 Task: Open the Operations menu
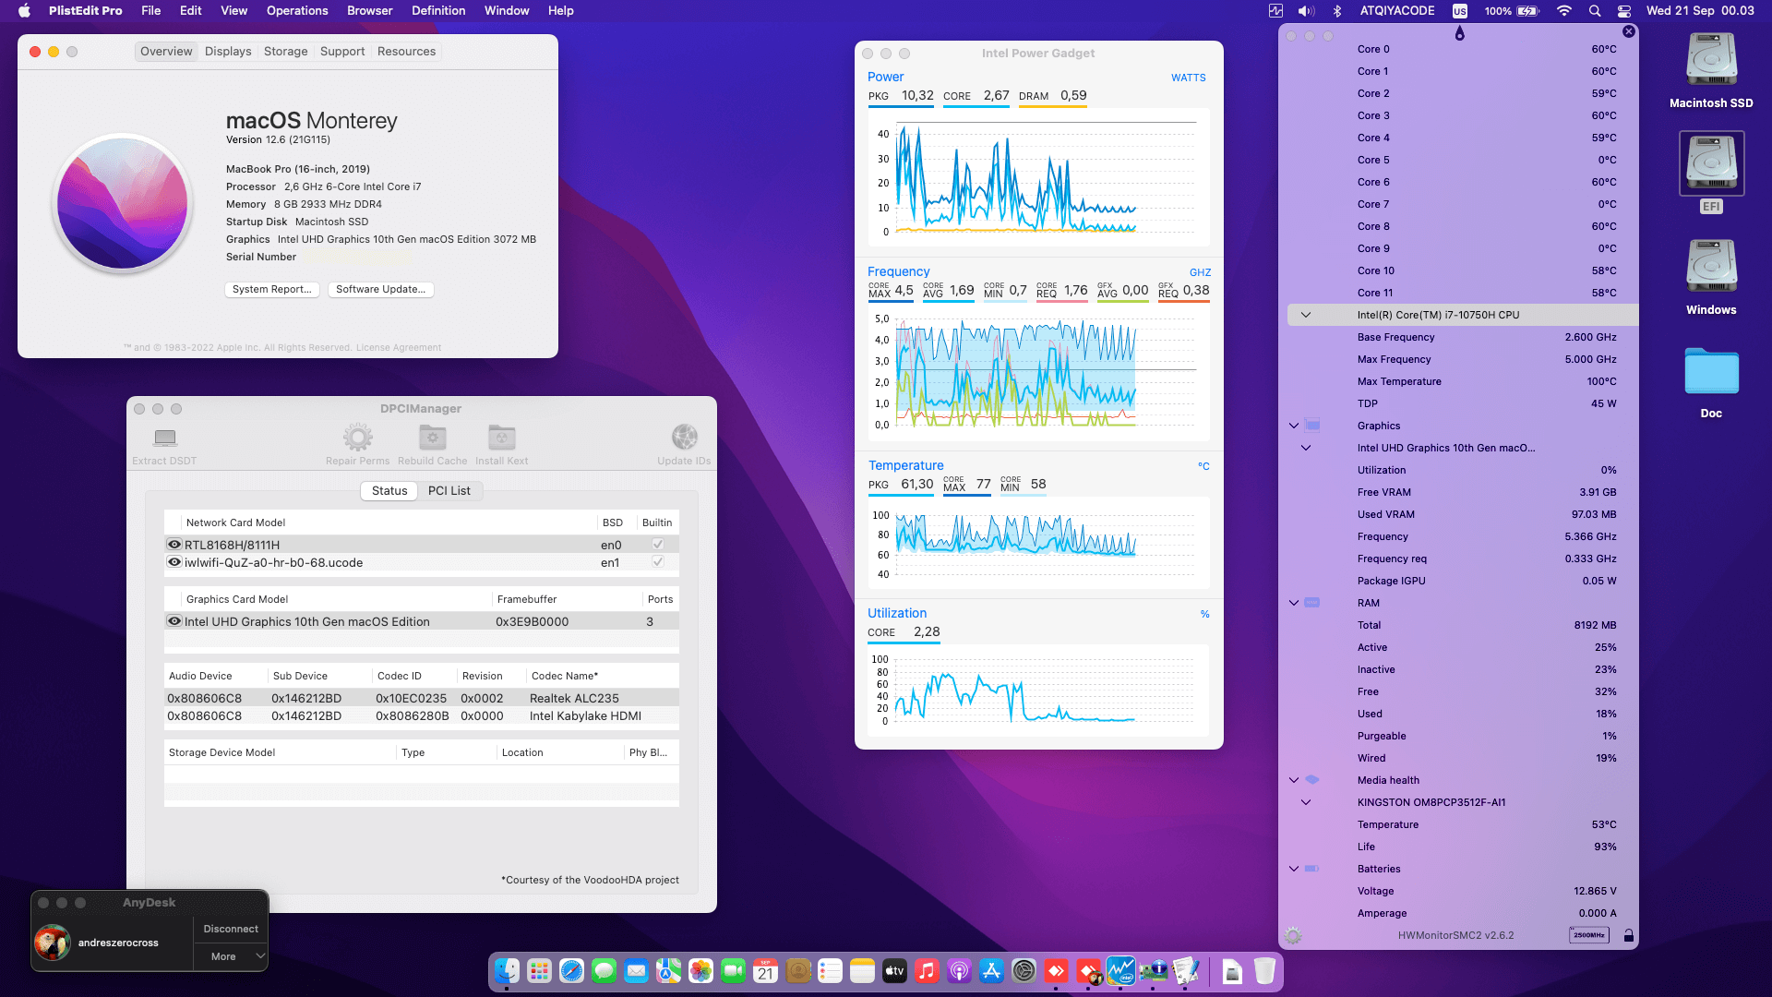pyautogui.click(x=297, y=11)
